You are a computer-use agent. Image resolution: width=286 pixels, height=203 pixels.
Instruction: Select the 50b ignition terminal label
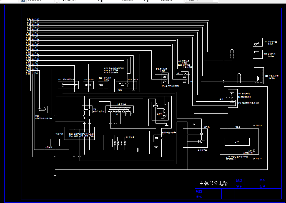point(117,114)
